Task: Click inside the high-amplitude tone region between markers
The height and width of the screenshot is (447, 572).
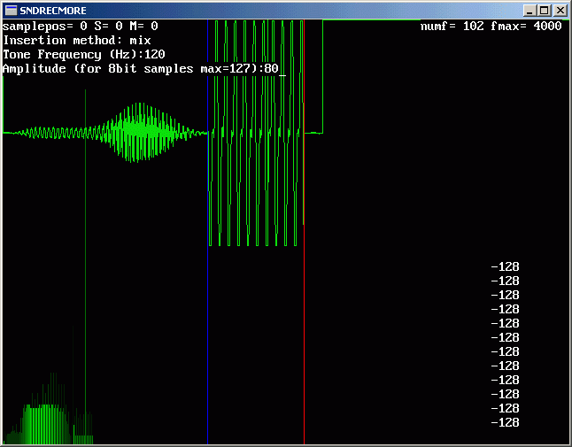Action: pyautogui.click(x=255, y=133)
